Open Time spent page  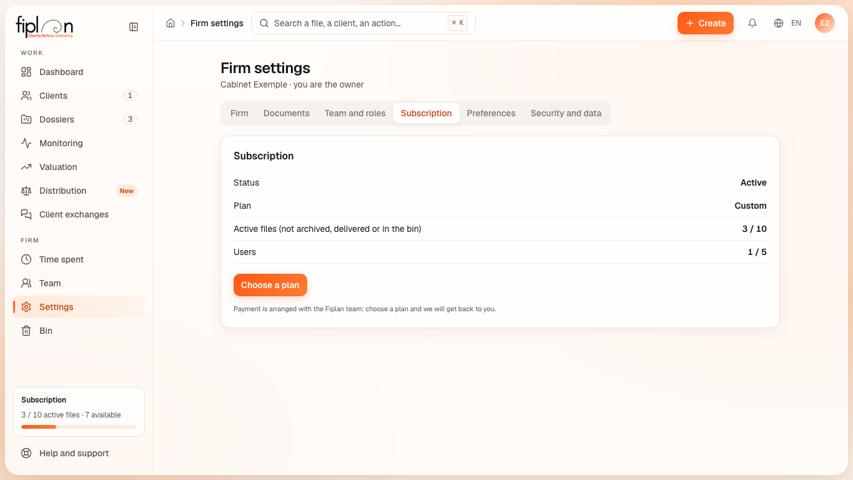coord(79,259)
